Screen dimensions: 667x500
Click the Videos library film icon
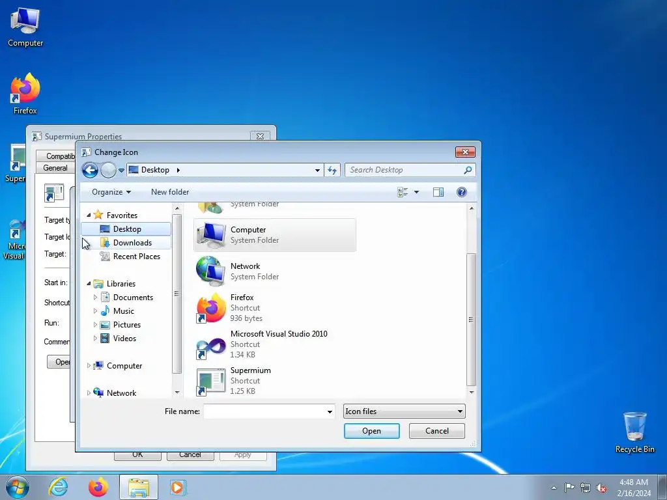[x=105, y=339]
